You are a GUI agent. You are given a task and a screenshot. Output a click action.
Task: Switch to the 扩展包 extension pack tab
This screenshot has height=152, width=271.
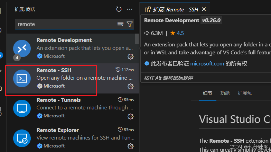tap(245, 93)
